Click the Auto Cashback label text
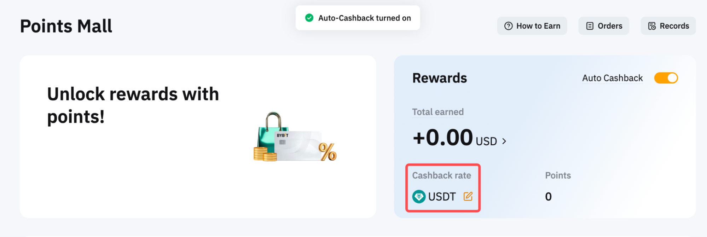Image resolution: width=707 pixels, height=237 pixels. tap(612, 78)
